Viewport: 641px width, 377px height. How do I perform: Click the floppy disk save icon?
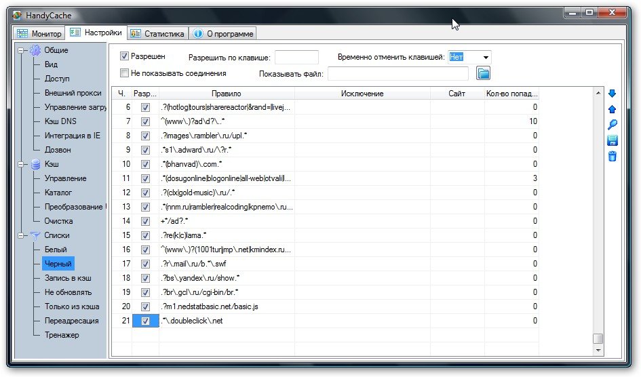612,140
